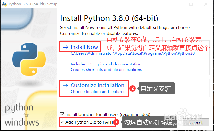Click the gray 勾选自动添加环境 tooltip label

[149, 122]
